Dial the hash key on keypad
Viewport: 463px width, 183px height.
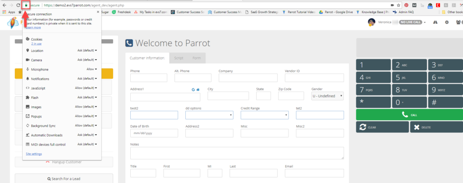(445, 103)
